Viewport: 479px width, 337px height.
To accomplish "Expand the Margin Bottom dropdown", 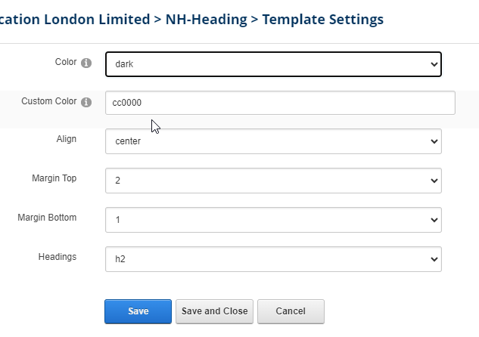I will click(x=273, y=220).
